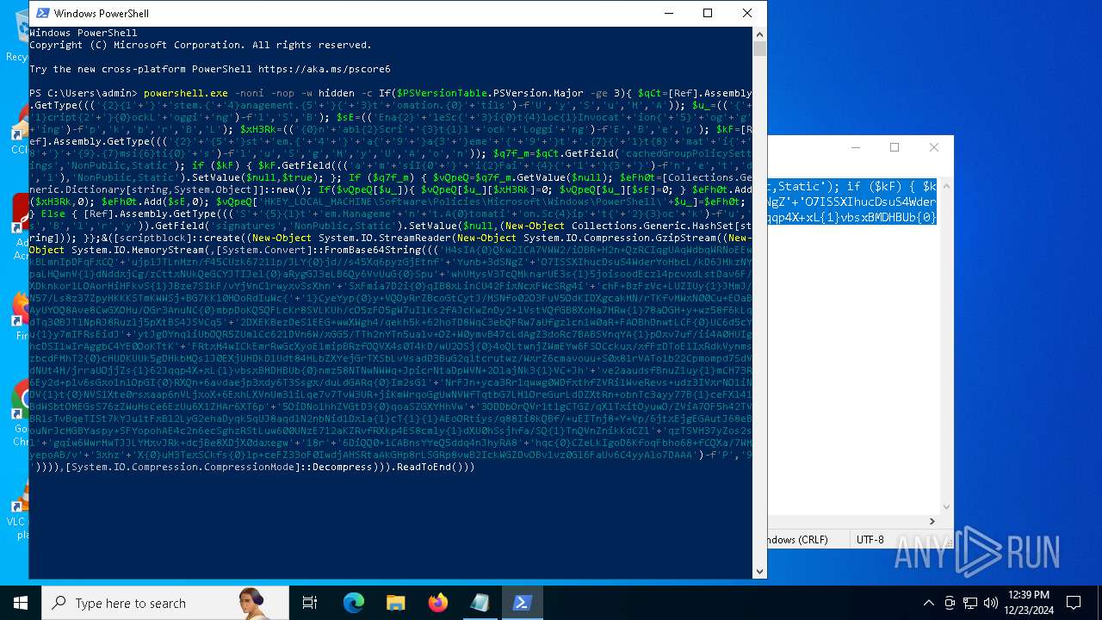Select the PowerShell taskbar button
This screenshot has width=1102, height=620.
[522, 603]
